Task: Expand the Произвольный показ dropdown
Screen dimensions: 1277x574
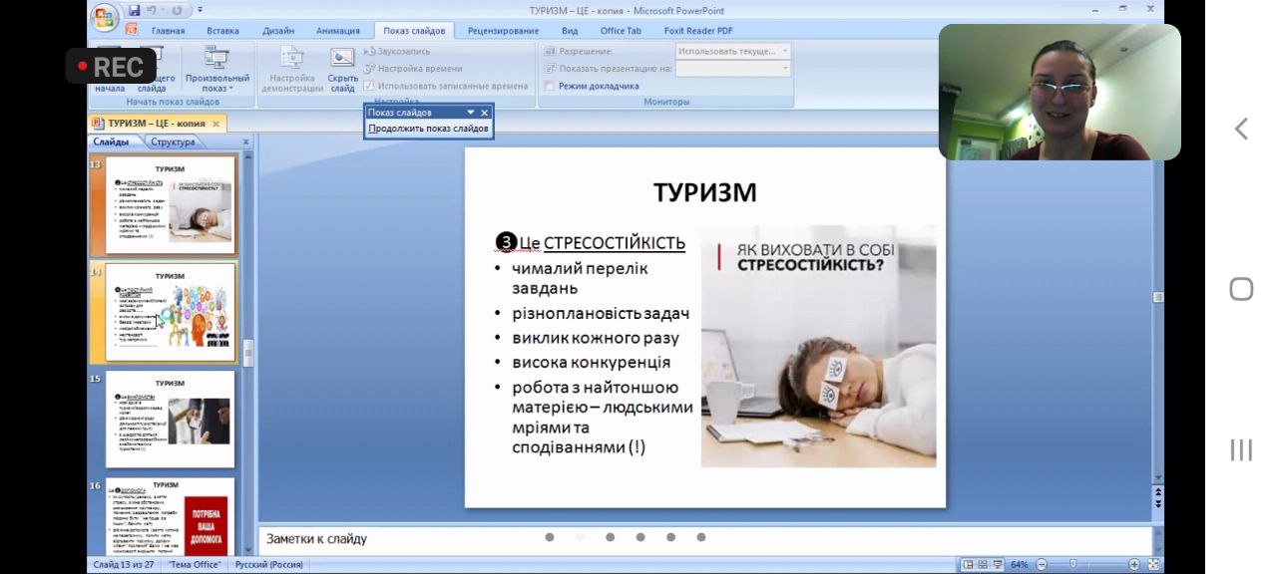Action: coord(216,70)
